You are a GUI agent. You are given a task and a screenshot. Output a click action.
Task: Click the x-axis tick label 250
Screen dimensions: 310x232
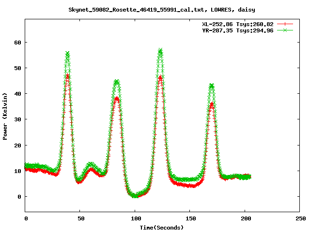301,218
